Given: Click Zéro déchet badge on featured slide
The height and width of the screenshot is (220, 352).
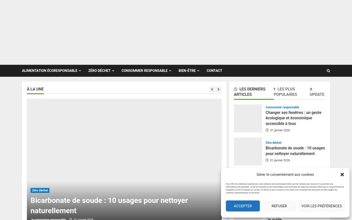Looking at the screenshot, I should pos(40,190).
